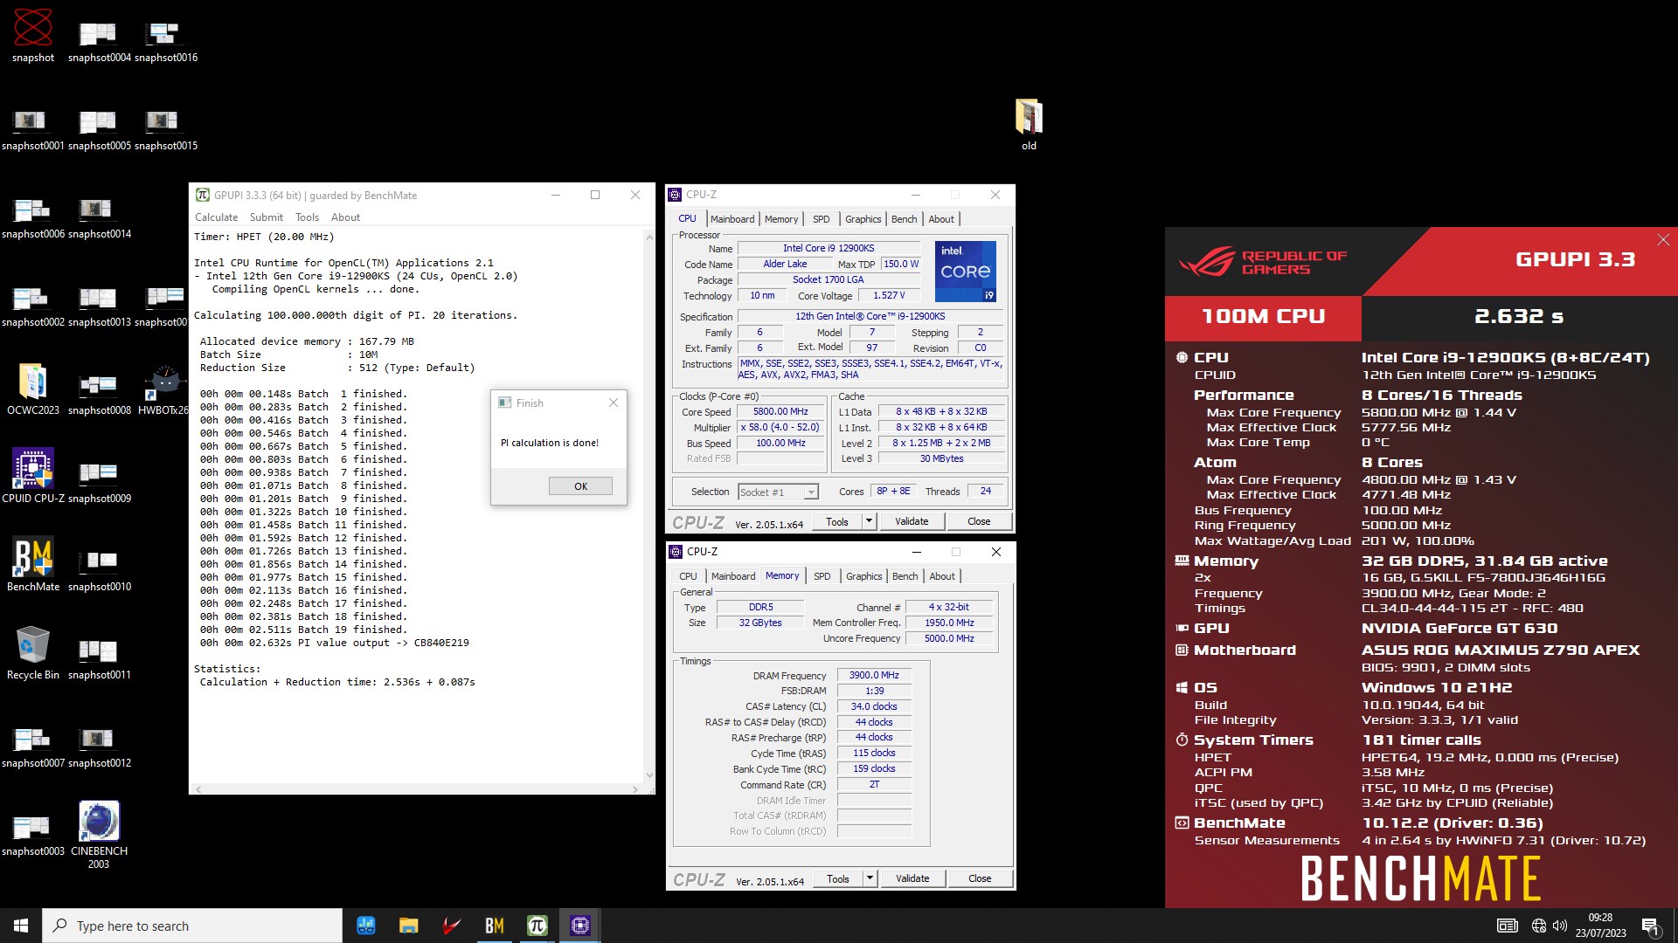
Task: Click Close button in upper CPU-Z
Action: tap(979, 521)
